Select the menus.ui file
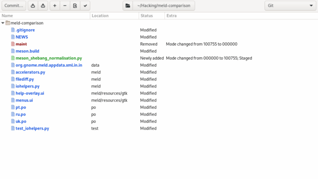 tap(24, 100)
